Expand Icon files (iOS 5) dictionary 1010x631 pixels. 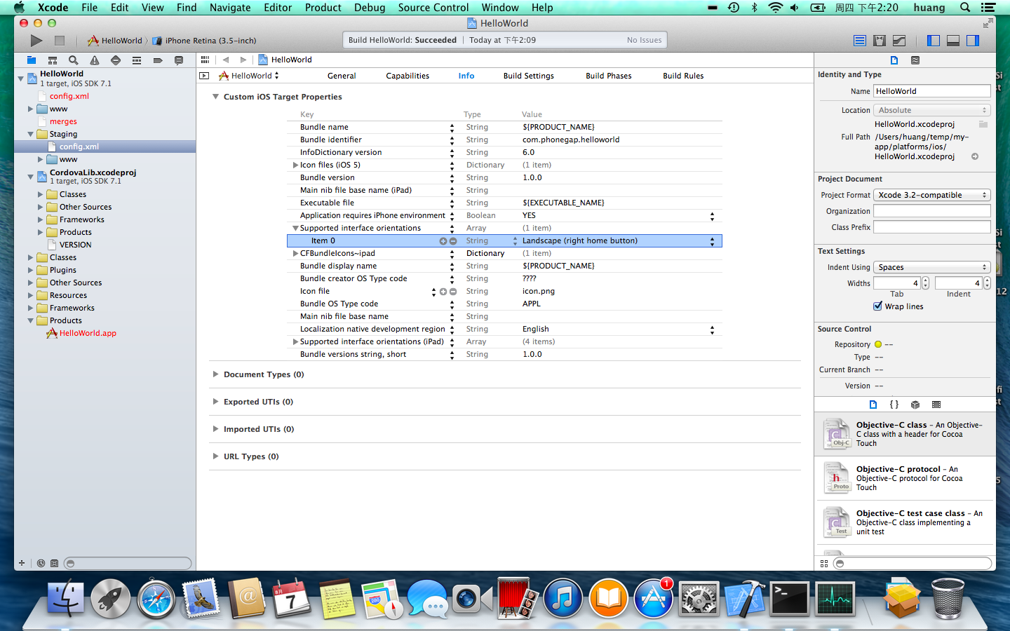295,165
